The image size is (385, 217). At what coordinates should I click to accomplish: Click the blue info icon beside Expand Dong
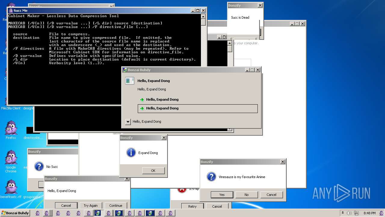[131, 153]
